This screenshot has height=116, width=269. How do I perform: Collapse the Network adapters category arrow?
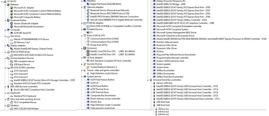[x=82, y=7]
